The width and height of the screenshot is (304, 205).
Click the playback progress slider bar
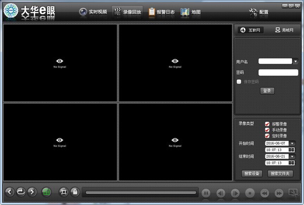click(141, 192)
